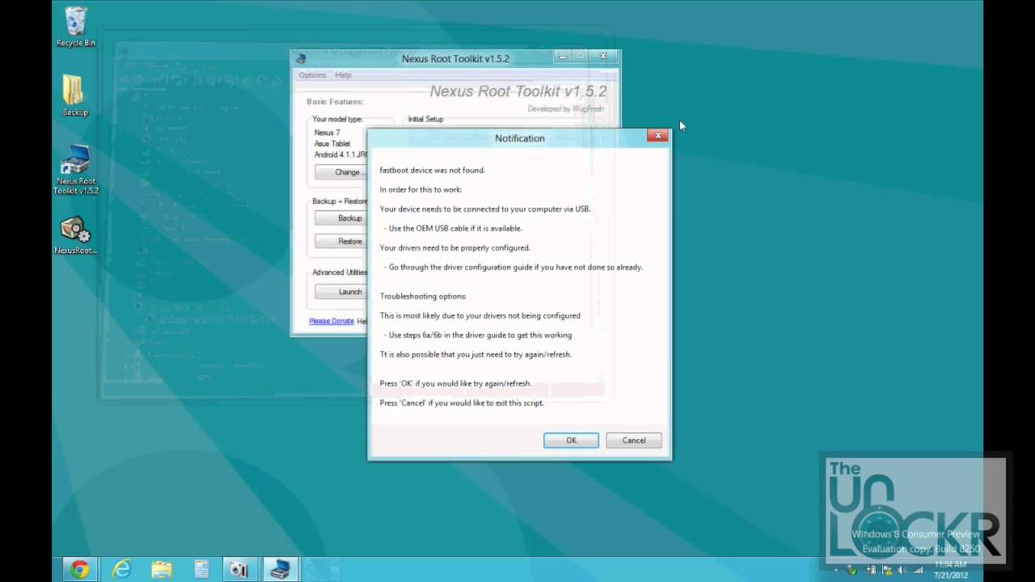Click the Change model type button
Screen dimensions: 1035x582
click(342, 172)
